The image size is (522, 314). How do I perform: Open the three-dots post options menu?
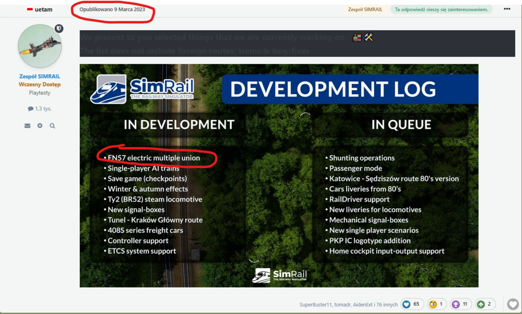click(507, 9)
